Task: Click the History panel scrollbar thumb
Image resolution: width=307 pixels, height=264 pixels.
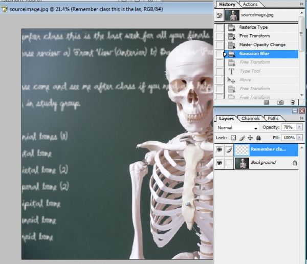Action: [301, 34]
